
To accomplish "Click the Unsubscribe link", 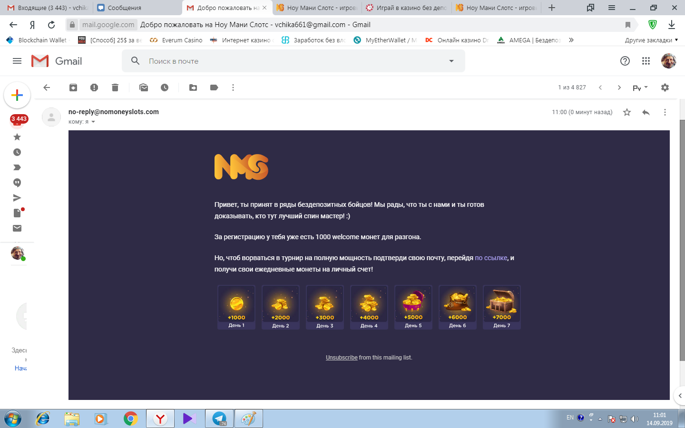I will tap(342, 358).
